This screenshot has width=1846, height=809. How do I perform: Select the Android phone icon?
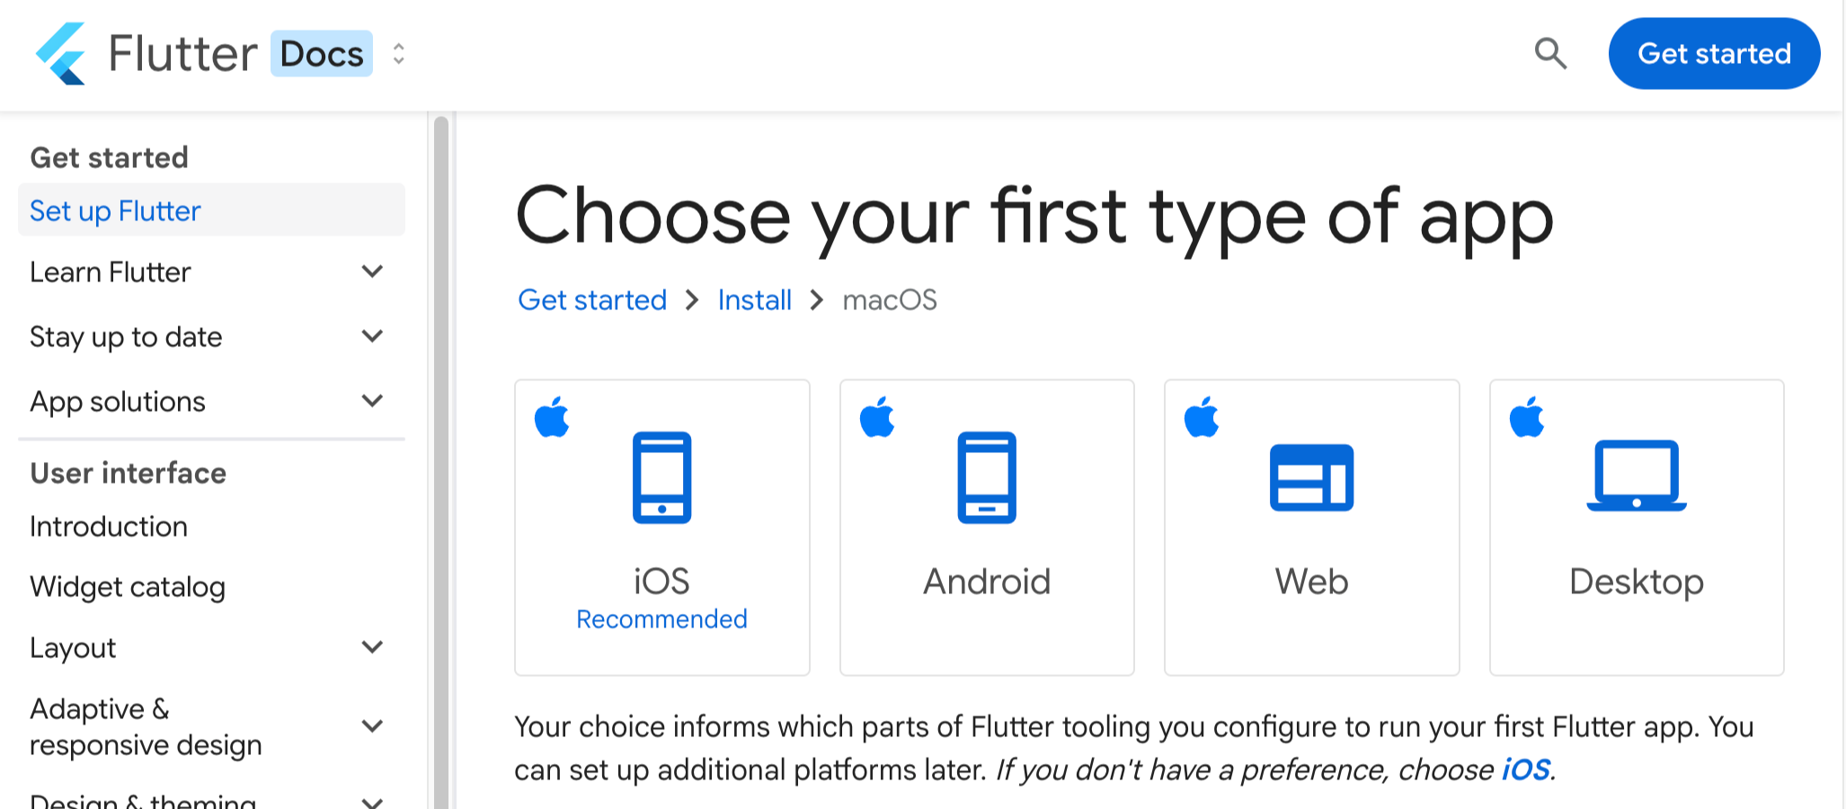[x=987, y=478]
